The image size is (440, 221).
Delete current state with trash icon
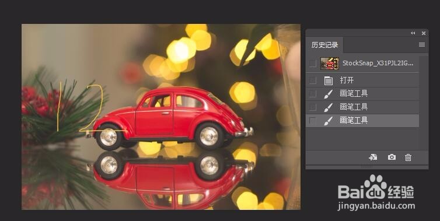click(x=408, y=157)
